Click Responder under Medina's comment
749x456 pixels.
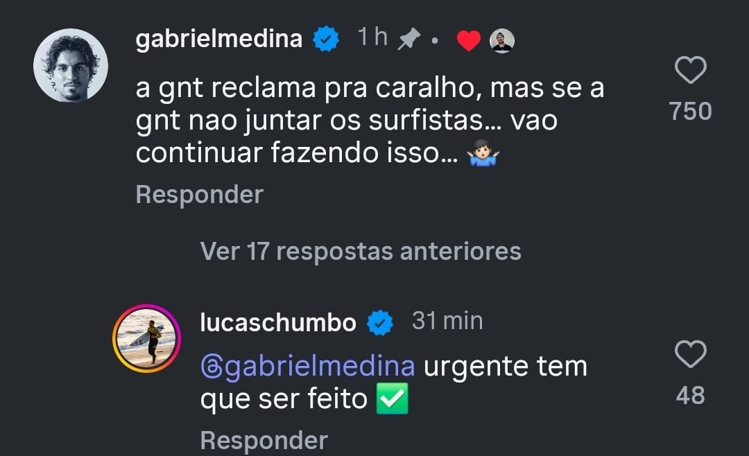click(x=198, y=195)
